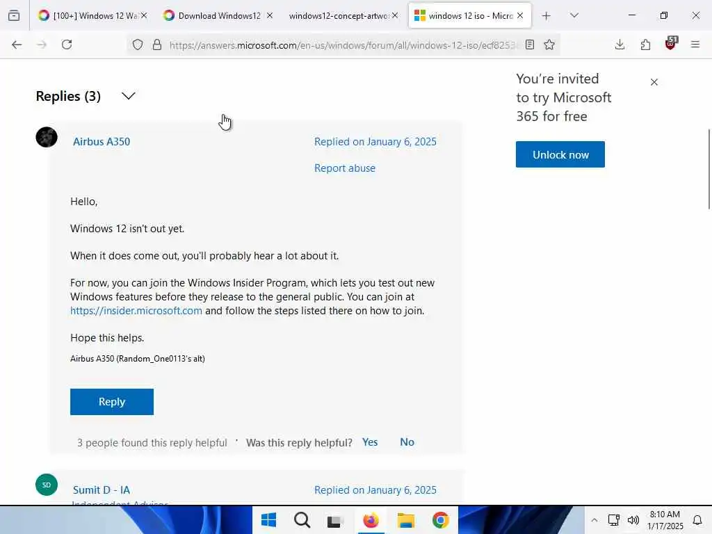The height and width of the screenshot is (534, 712).
Task: Close the windows12-concept-artwork tab
Action: pos(395,16)
